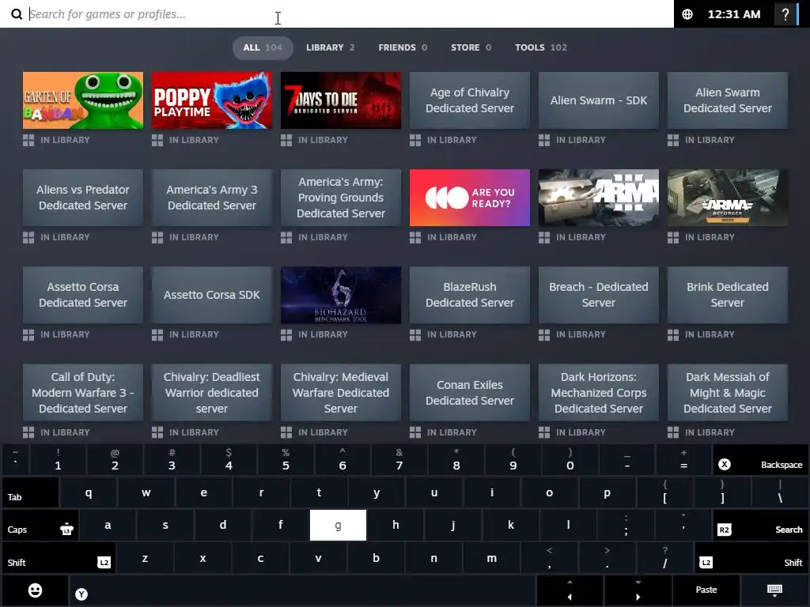Open America's Army: Proving Grounds Dedicated Server
Screen dimensions: 810x607
pos(340,198)
